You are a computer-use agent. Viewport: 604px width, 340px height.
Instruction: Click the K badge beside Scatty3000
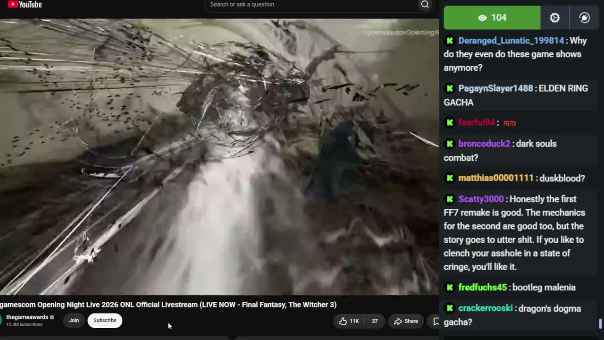[x=450, y=199]
